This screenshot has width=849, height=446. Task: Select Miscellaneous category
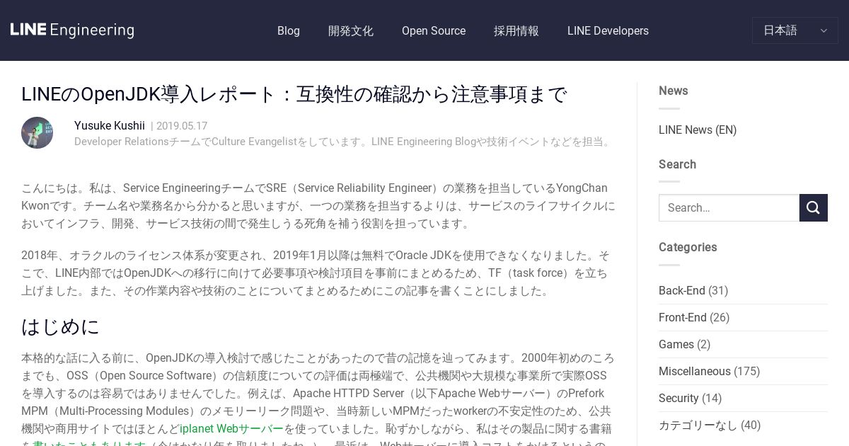tap(695, 371)
